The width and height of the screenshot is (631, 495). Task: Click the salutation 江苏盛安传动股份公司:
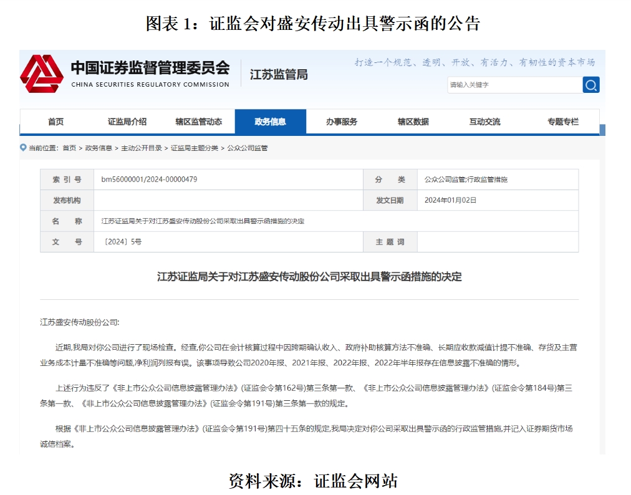80,322
